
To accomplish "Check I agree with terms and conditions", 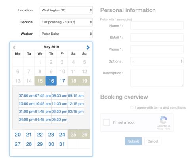I will click(x=132, y=107).
